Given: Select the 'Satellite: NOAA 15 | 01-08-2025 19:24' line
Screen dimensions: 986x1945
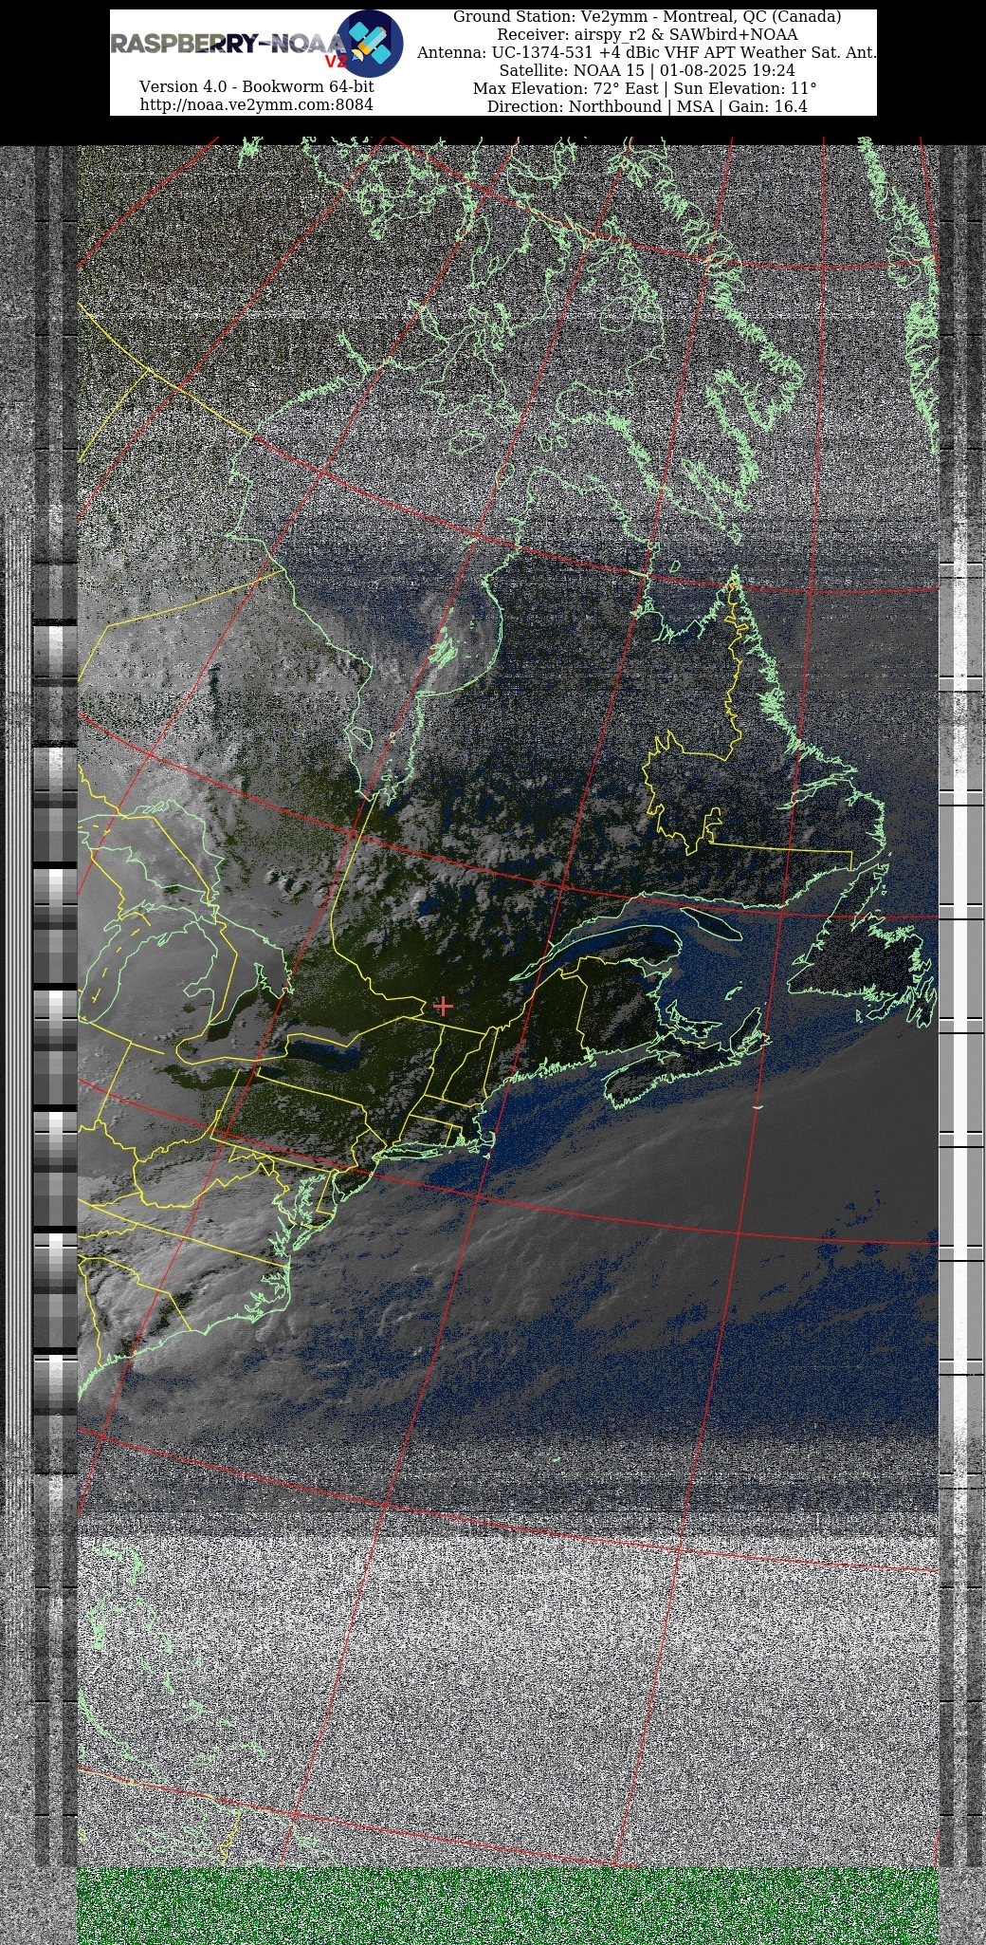Looking at the screenshot, I should point(647,71).
